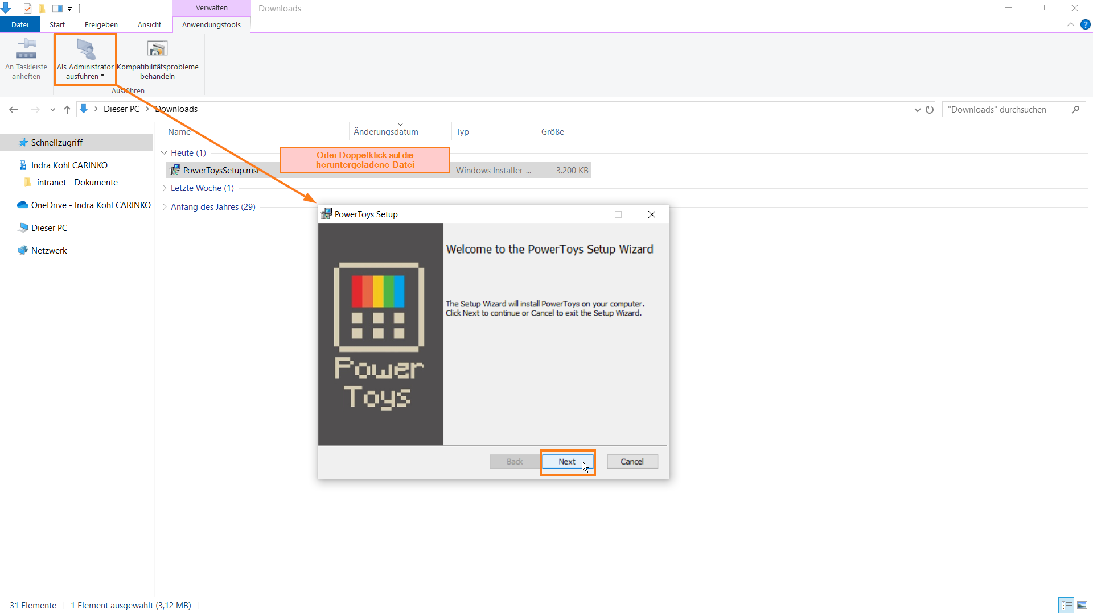Collapse the ribbon with the chevron
This screenshot has width=1093, height=613.
1070,24
